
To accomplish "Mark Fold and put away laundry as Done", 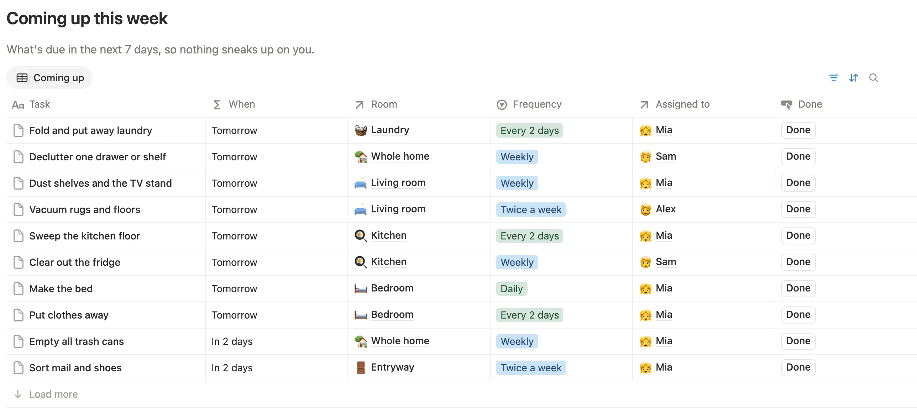I will pyautogui.click(x=798, y=130).
